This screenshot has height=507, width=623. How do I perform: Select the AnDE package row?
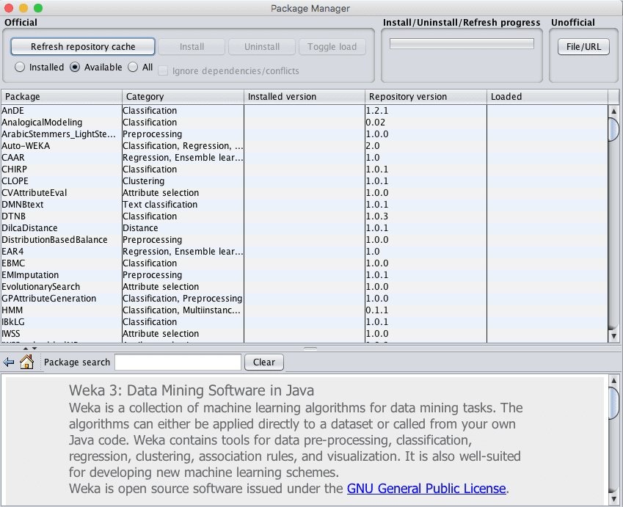click(305, 111)
